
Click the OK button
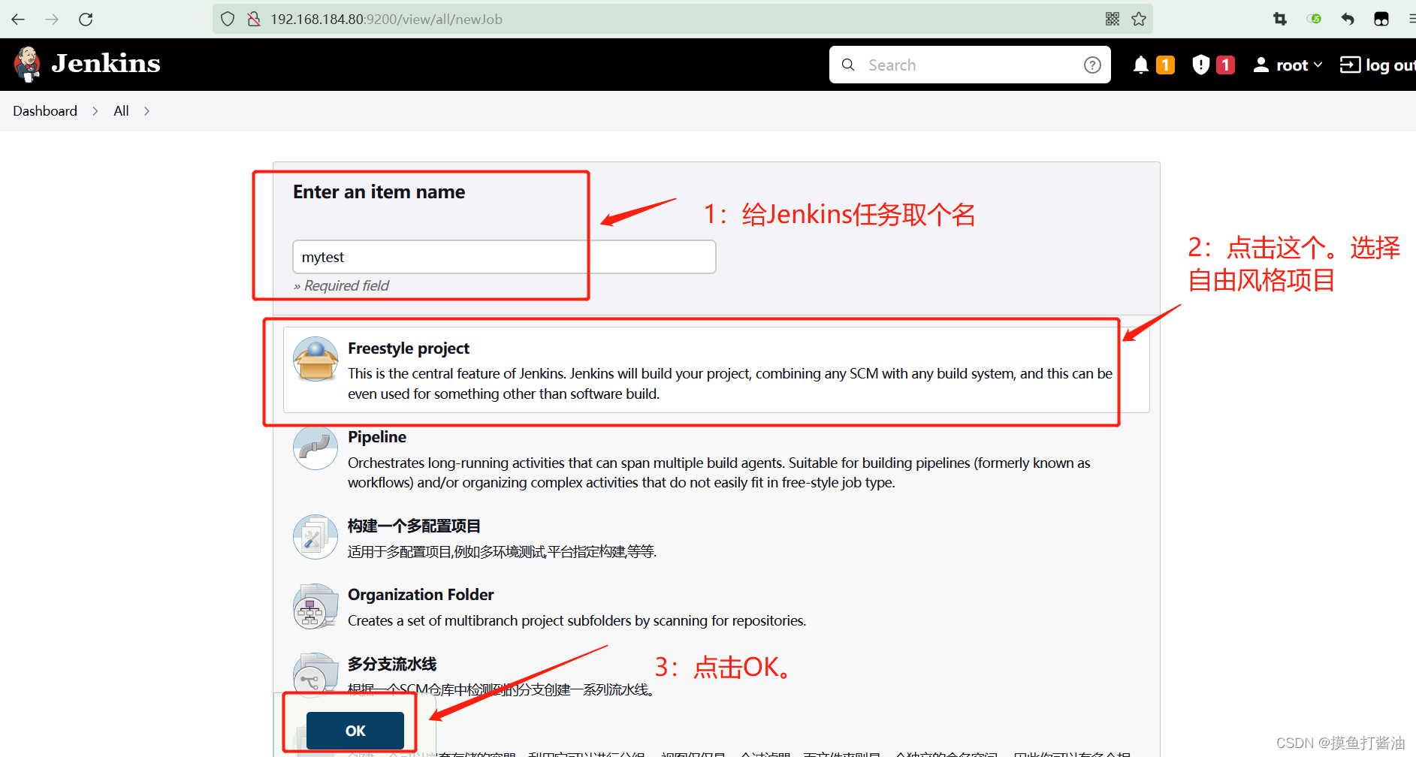pos(355,731)
